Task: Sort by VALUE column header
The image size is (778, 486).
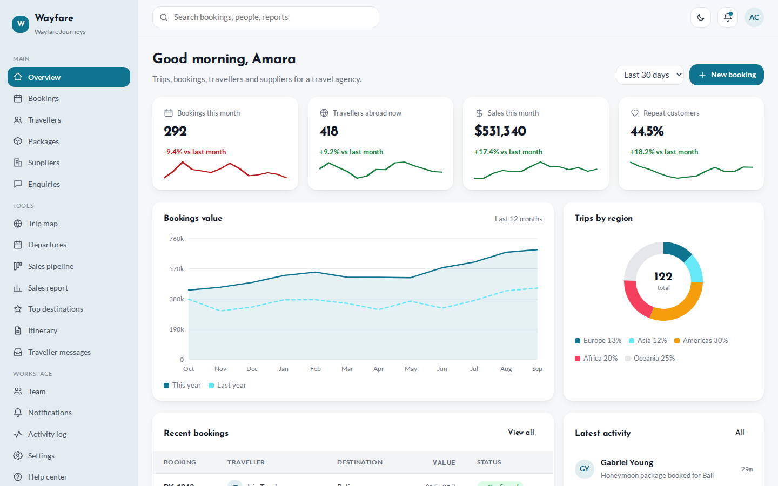Action: click(x=444, y=462)
